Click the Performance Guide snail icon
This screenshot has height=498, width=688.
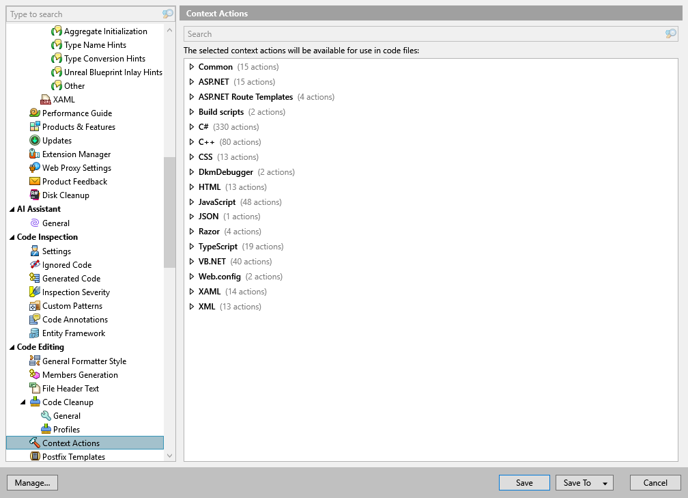35,113
